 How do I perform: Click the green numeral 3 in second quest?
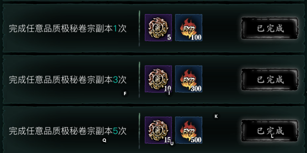coord(115,80)
